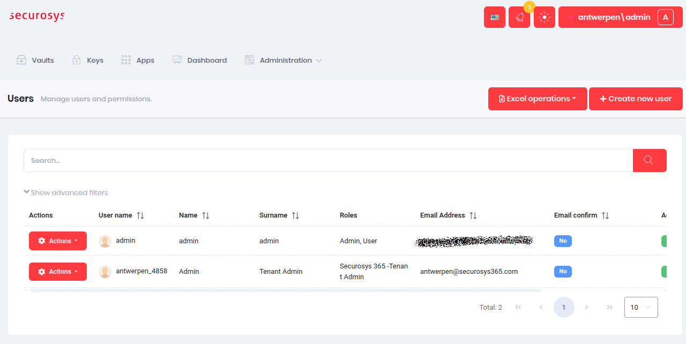Click the Securosys logo

click(x=36, y=16)
